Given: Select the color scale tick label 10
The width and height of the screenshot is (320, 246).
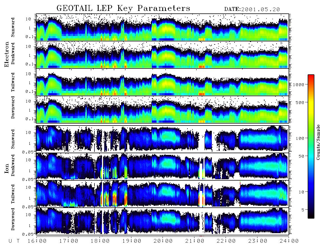Looking at the screenshot, I should tap(302, 192).
